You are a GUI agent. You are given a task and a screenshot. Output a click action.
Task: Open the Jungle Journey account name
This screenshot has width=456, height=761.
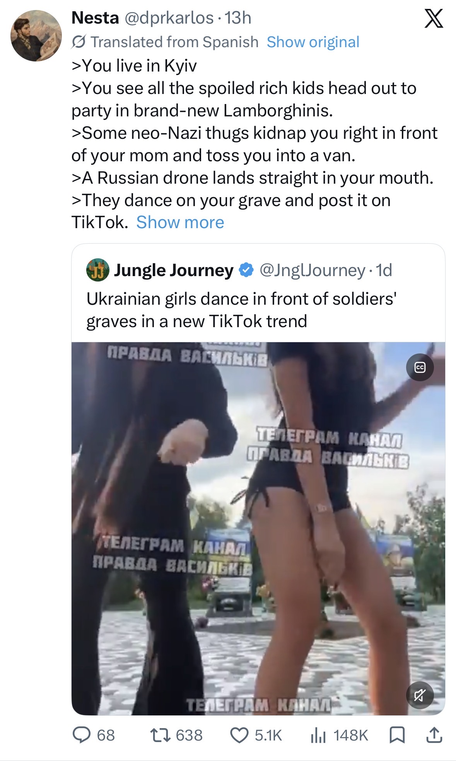174,270
